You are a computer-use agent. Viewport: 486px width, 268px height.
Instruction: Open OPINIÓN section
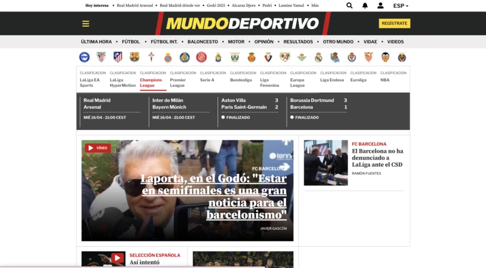click(264, 42)
